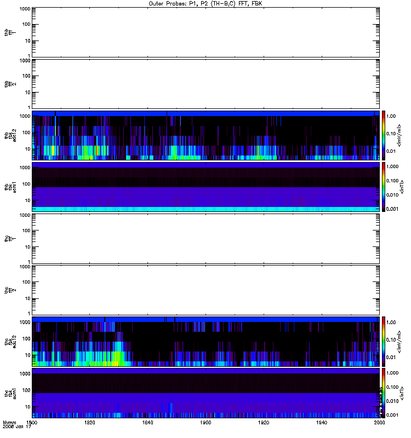Click the '1.000' tick of the thc scm1 color bar
Image resolution: width=411 pixels, height=438 pixels.
[x=392, y=373]
